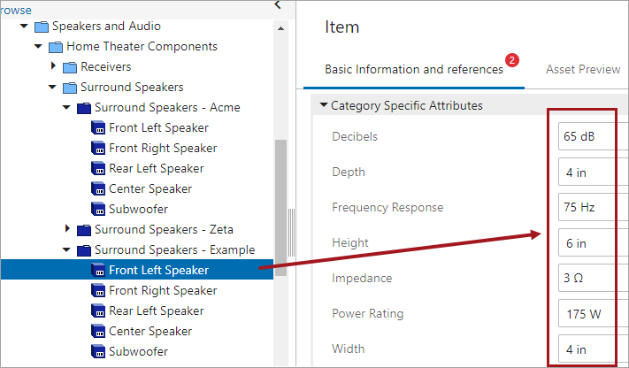Click the Example Center Speaker item icon
Viewport: 629px width, 368px height.
point(98,332)
